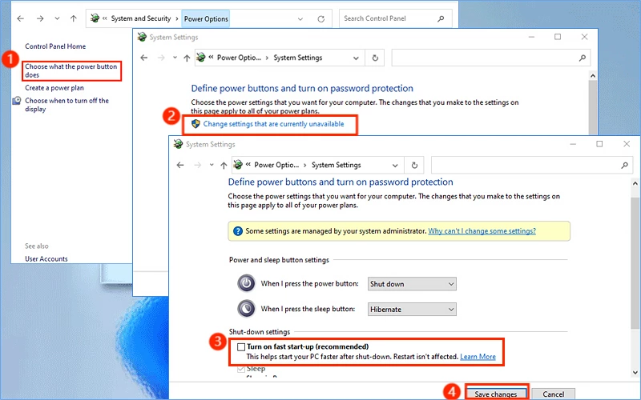
Task: Open recent locations chevron in Power Options window
Action: 57,18
